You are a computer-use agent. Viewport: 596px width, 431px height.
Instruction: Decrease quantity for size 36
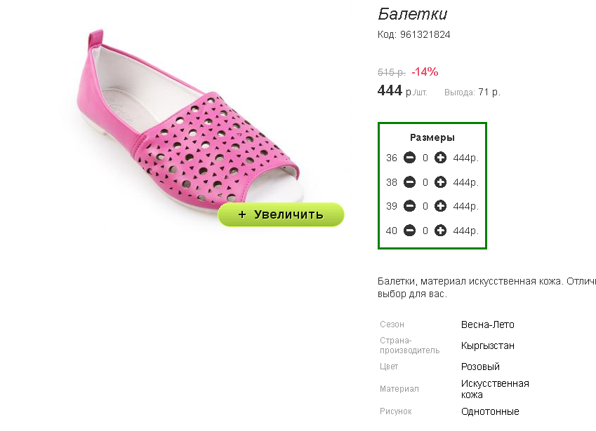pyautogui.click(x=409, y=158)
